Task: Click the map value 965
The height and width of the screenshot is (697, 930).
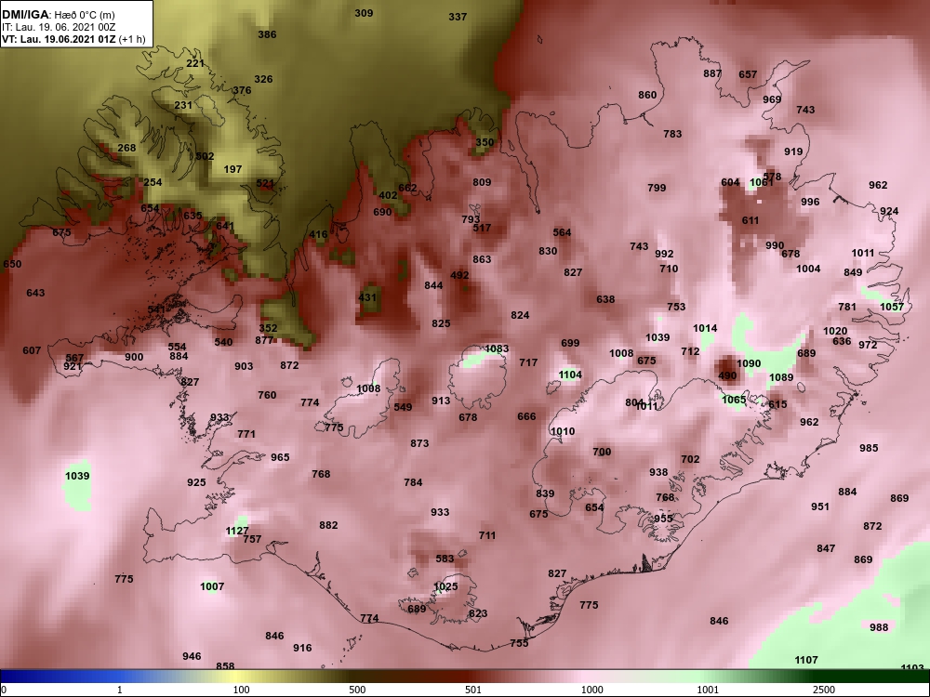Action: (280, 457)
